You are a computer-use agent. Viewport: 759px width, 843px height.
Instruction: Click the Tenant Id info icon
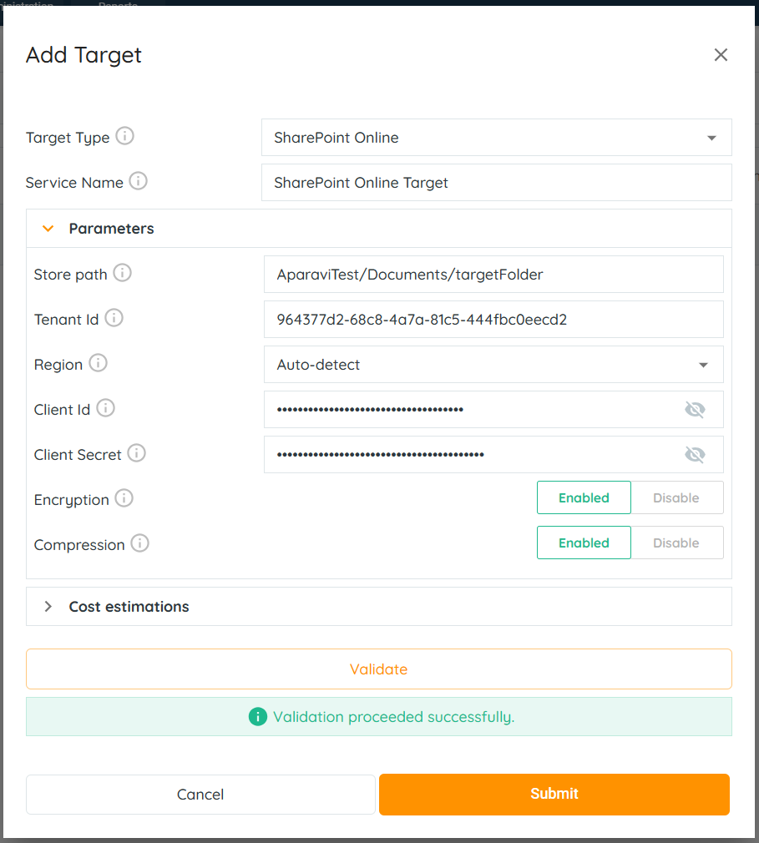(114, 318)
